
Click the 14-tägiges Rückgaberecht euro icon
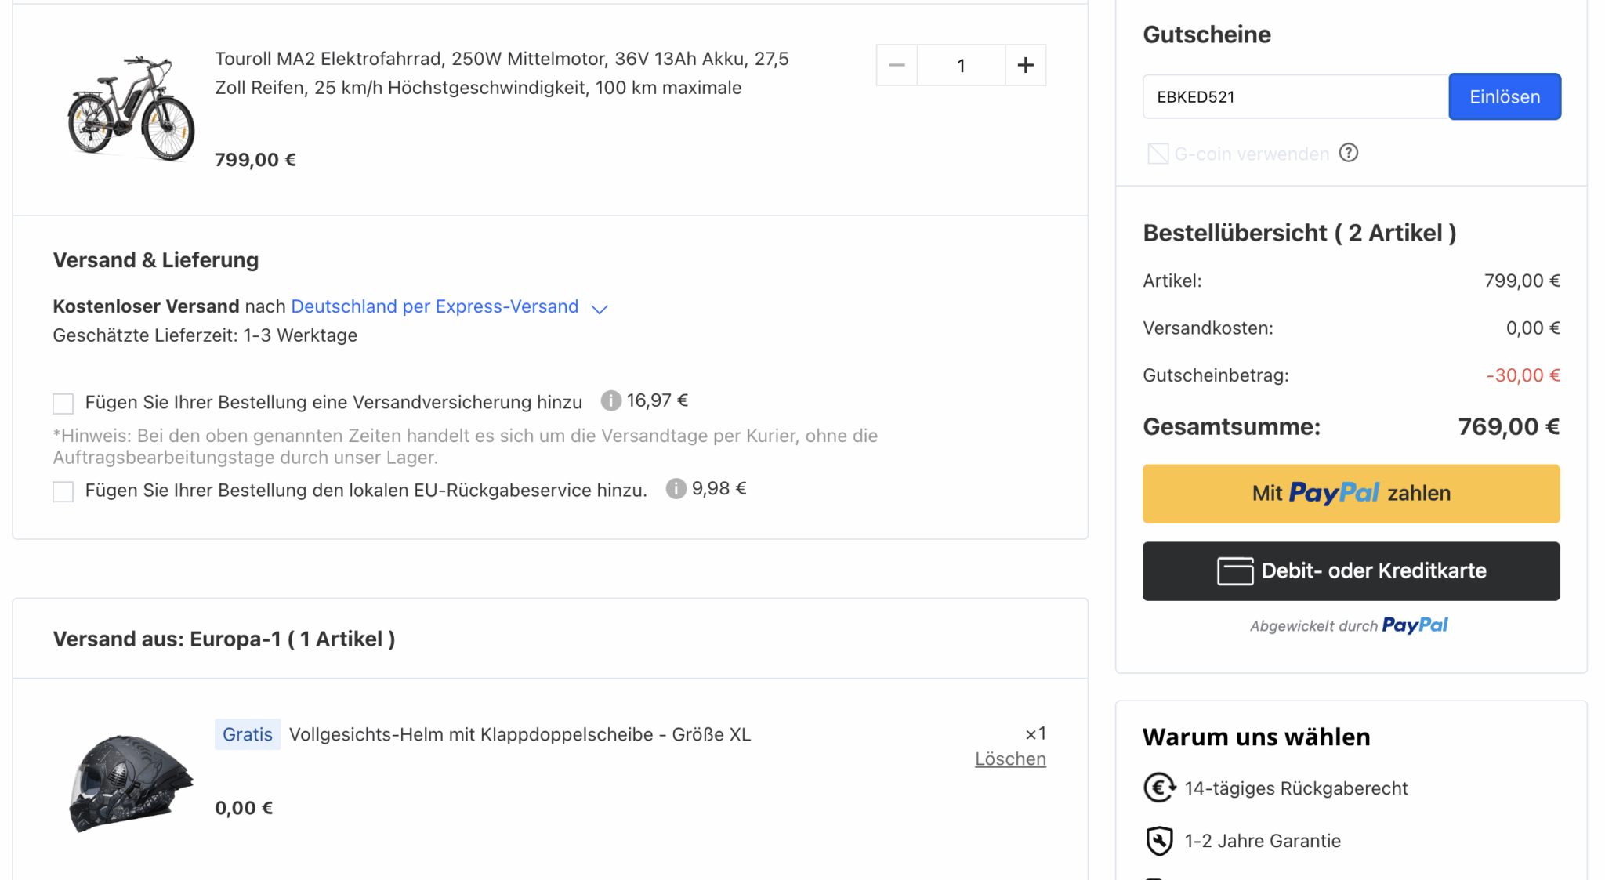[x=1159, y=788]
